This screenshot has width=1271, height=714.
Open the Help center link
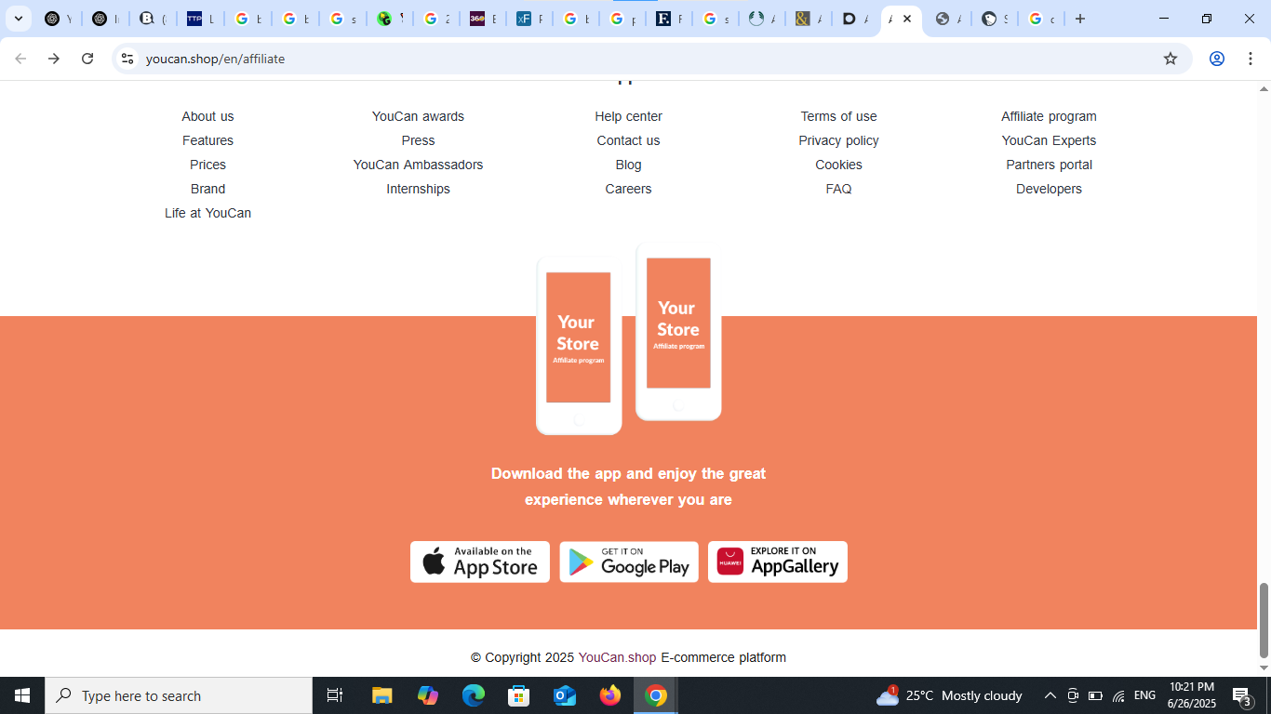628,116
